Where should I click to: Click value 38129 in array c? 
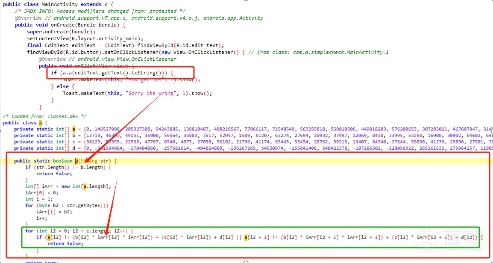point(93,142)
